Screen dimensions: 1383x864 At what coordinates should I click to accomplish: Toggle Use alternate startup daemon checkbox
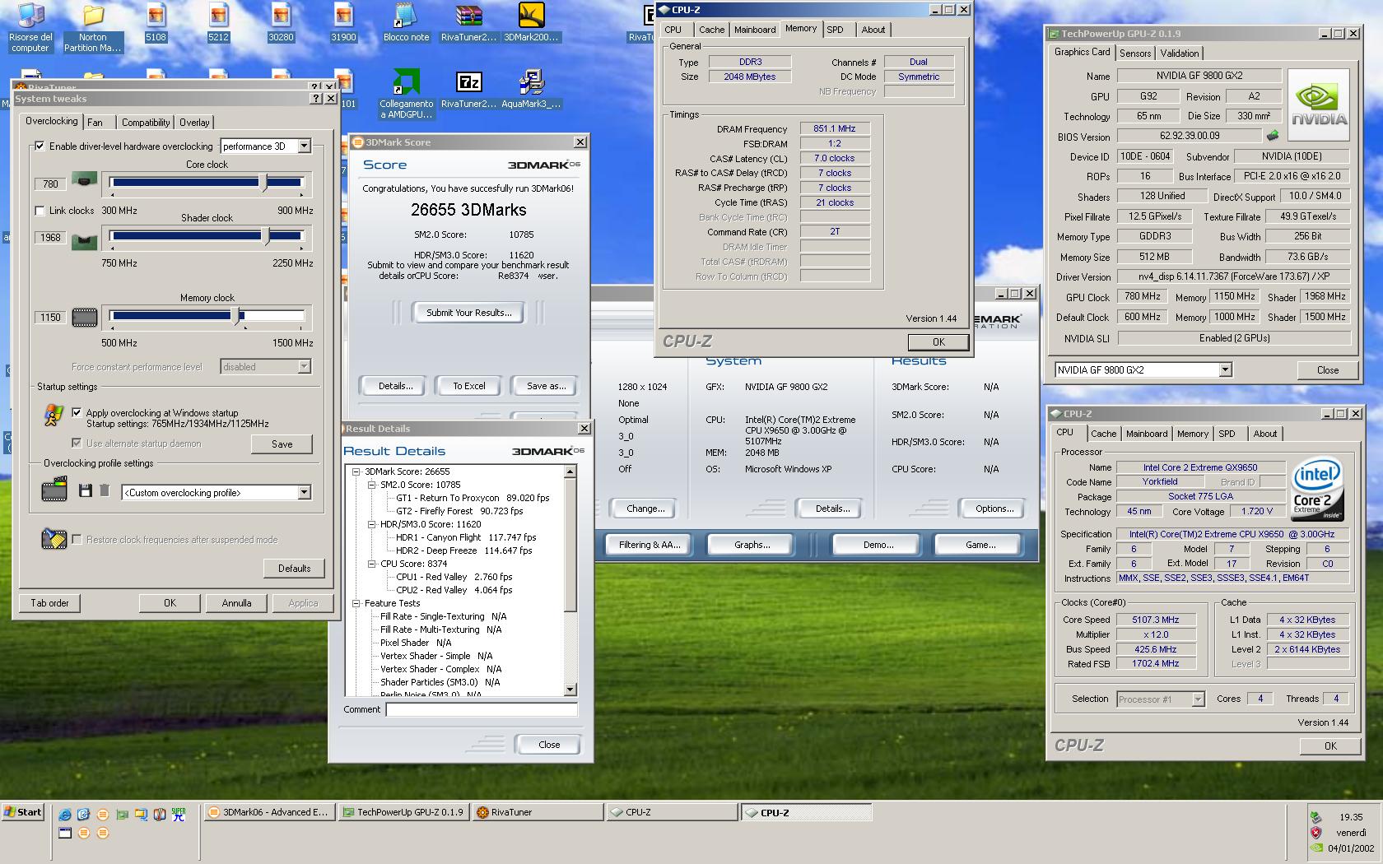pyautogui.click(x=77, y=444)
